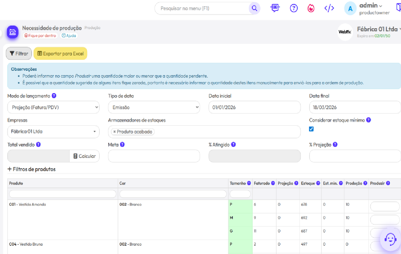401x254 pixels.
Task: Open the floating support headset chat
Action: coord(390,239)
